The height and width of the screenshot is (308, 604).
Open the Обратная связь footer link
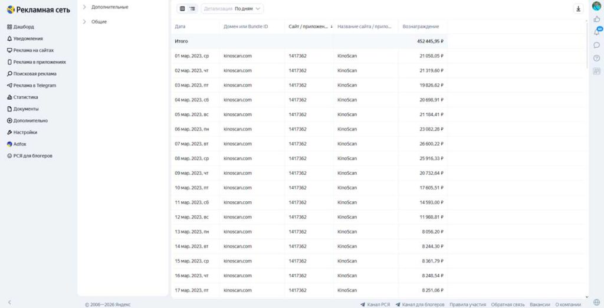click(508, 304)
